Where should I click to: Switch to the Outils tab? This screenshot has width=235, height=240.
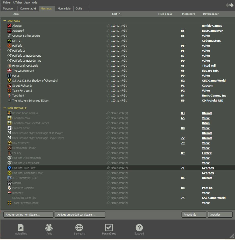(x=81, y=8)
